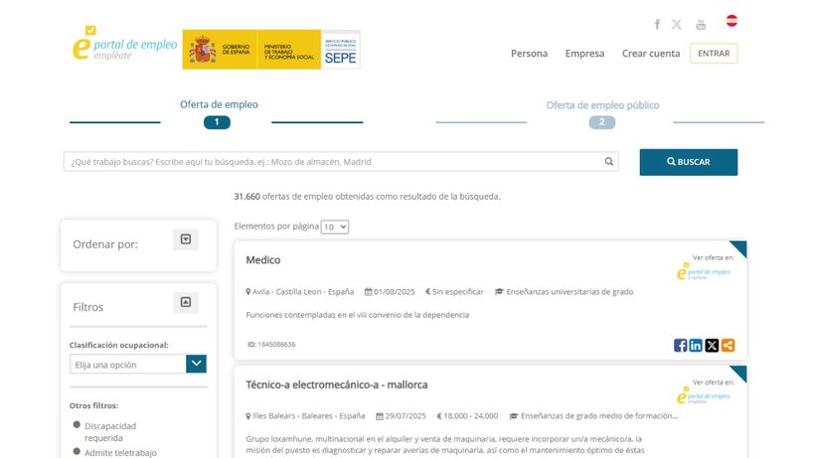The image size is (815, 458).
Task: Open the X (Twitter) link in header
Action: [x=677, y=24]
